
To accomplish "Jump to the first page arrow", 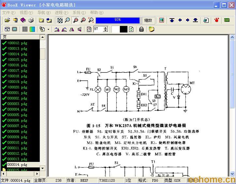I will coord(172,20).
